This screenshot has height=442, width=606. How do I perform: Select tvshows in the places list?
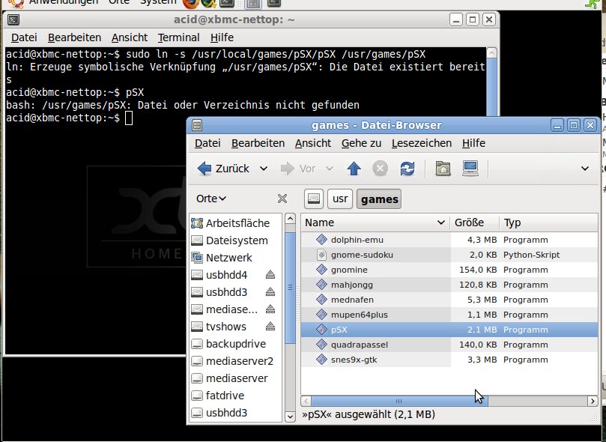(226, 327)
